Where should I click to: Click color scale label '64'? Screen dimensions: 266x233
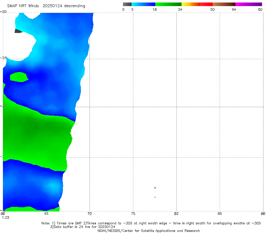coord(234,10)
